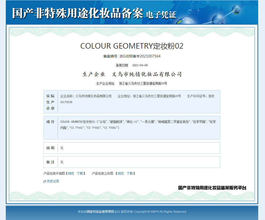Viewport: 265px width, 220px height.
Task: Click the footer copyright NMPA text
Action: click(160, 211)
